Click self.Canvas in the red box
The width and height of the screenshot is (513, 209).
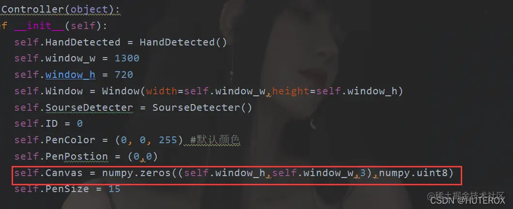[48, 173]
